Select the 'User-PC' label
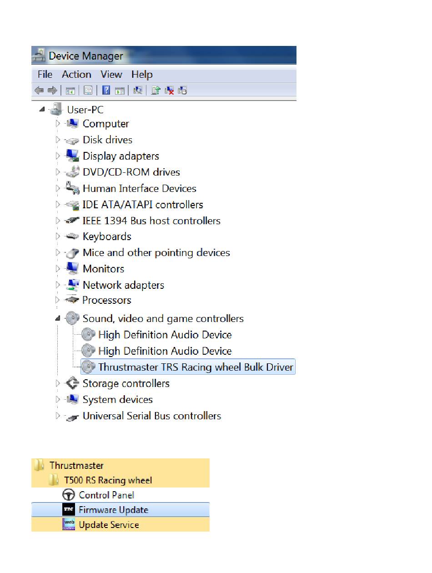432x573 pixels. tap(85, 110)
